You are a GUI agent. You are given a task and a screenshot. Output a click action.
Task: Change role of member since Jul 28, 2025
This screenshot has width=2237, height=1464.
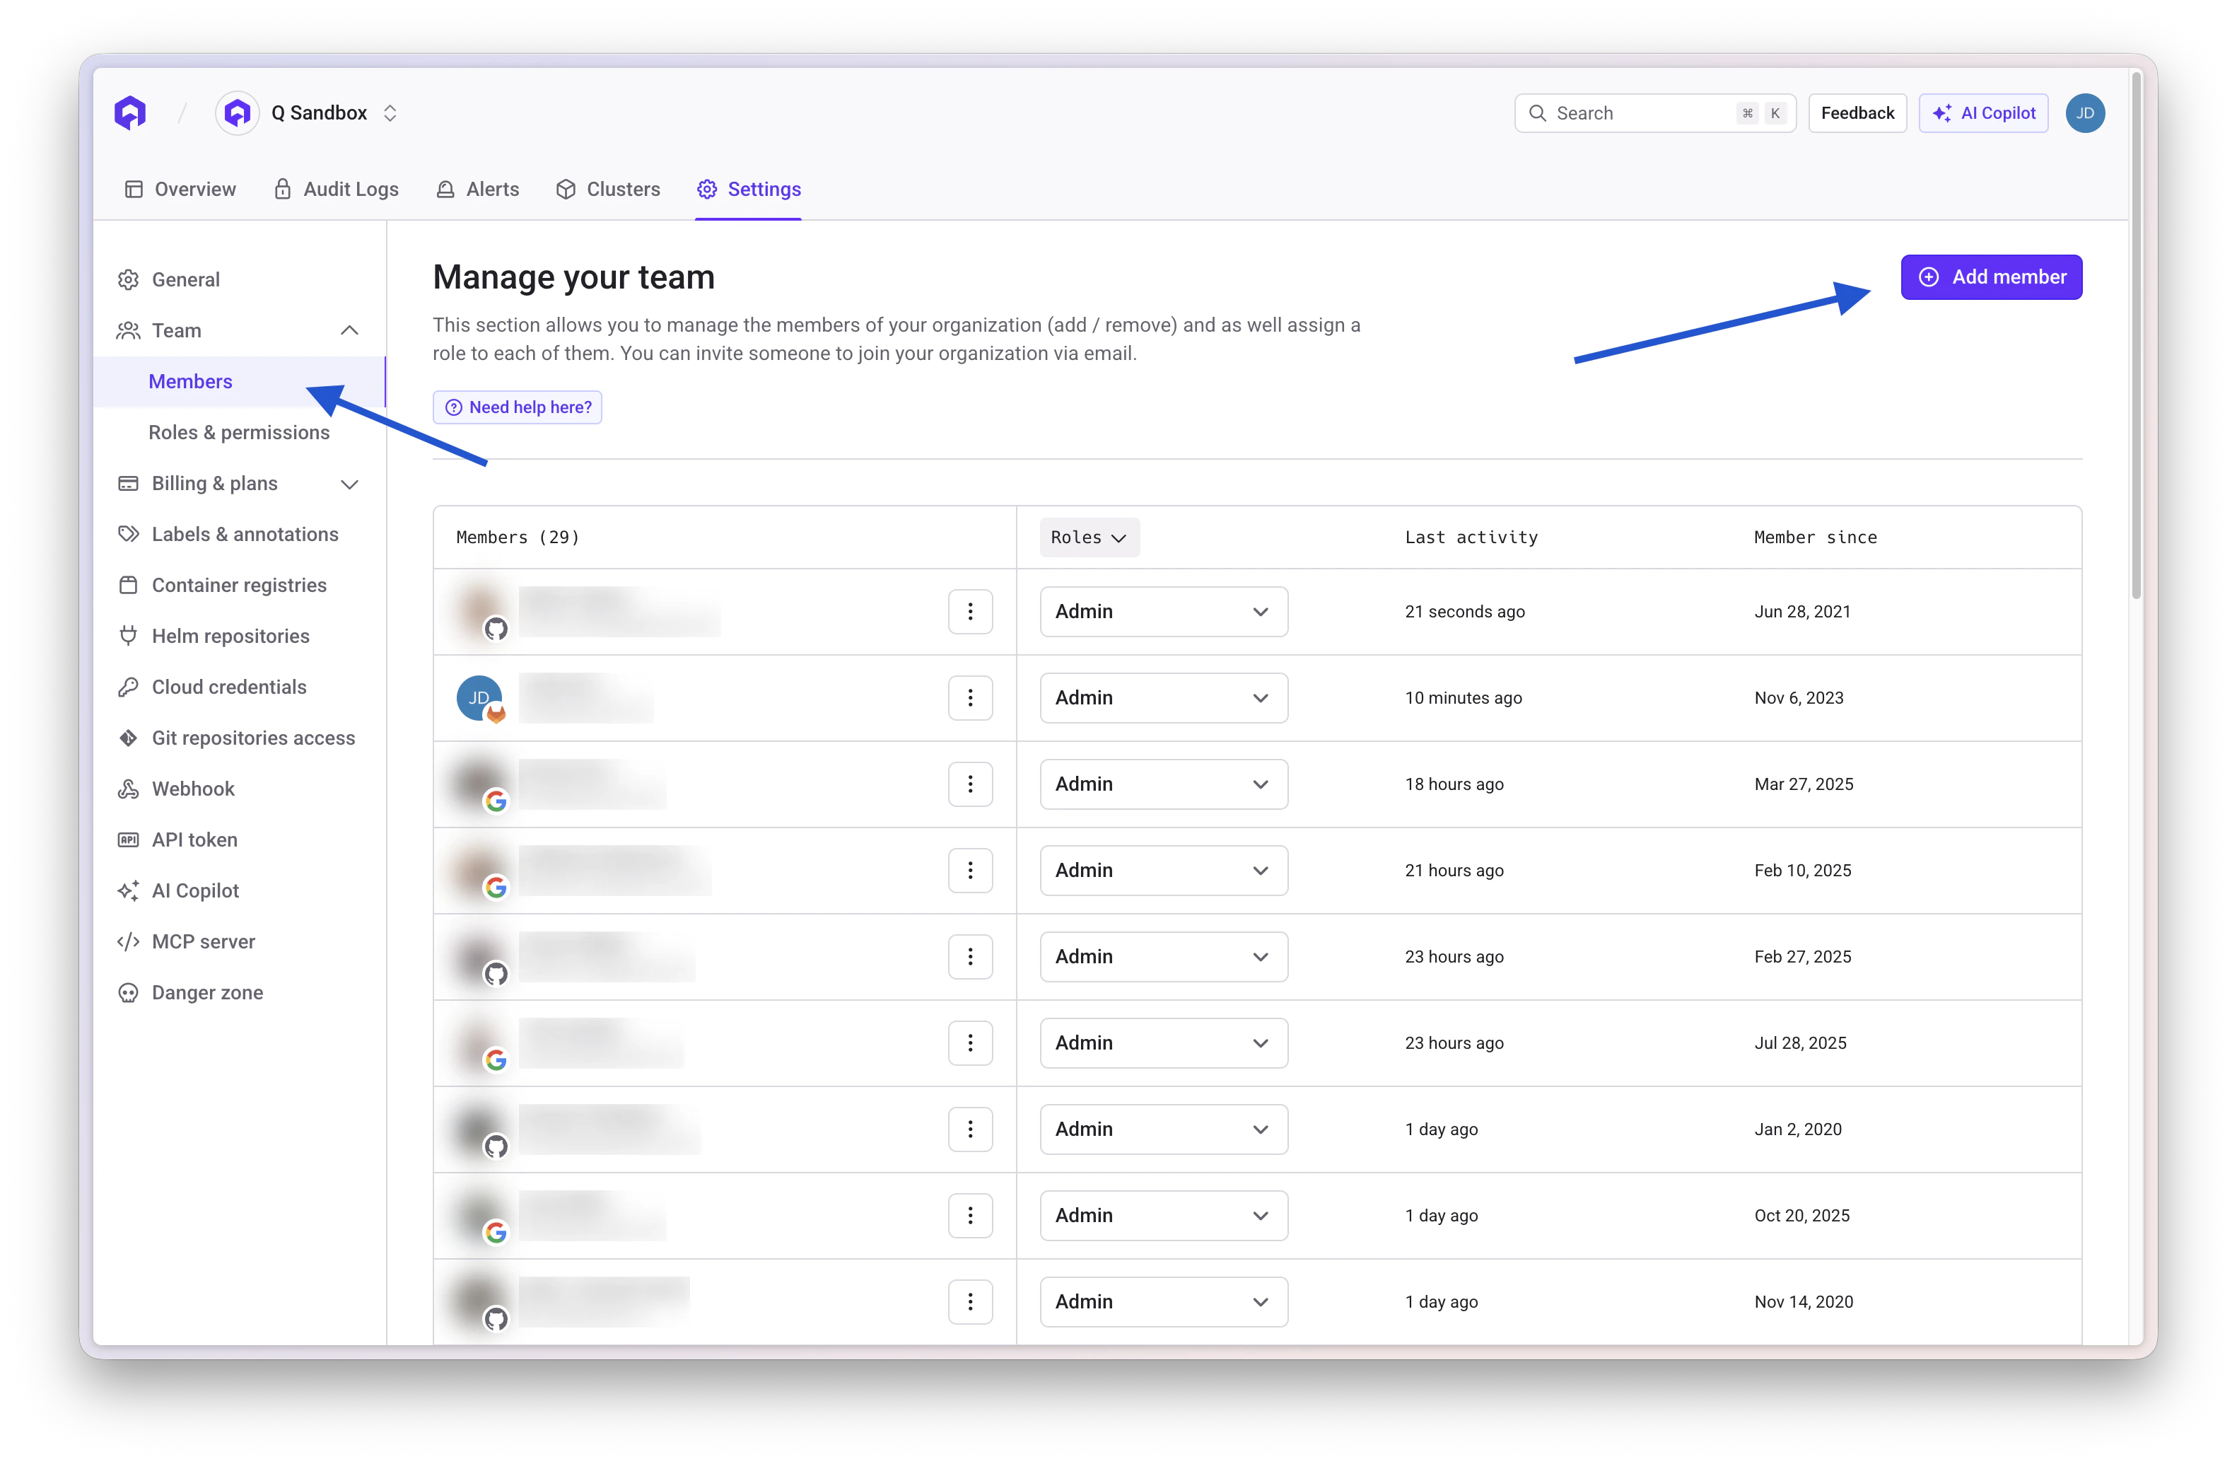point(1164,1042)
